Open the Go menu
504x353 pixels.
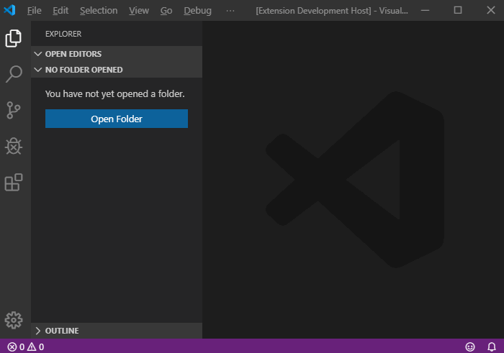pos(166,11)
